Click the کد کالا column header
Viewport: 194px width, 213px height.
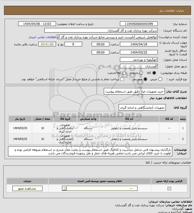coord(169,119)
